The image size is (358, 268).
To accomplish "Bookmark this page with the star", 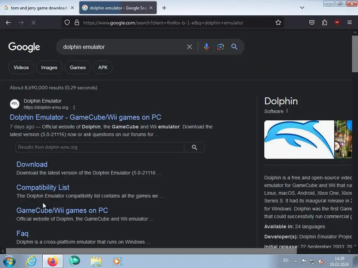I will pyautogui.click(x=278, y=23).
